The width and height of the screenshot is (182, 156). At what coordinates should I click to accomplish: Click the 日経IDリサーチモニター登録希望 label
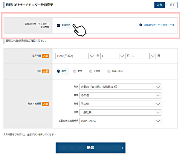(x=37, y=25)
